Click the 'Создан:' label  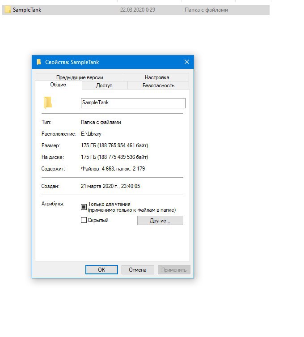click(51, 186)
